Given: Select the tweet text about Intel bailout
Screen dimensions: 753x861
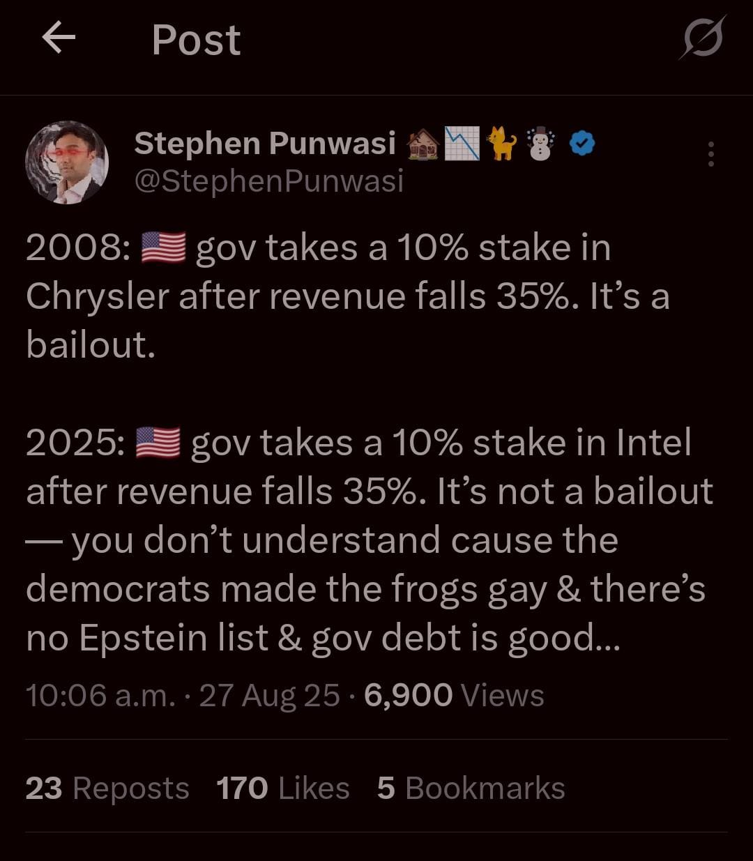Looking at the screenshot, I should click(x=370, y=540).
